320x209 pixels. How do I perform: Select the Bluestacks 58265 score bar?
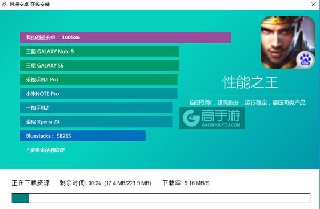(x=83, y=136)
